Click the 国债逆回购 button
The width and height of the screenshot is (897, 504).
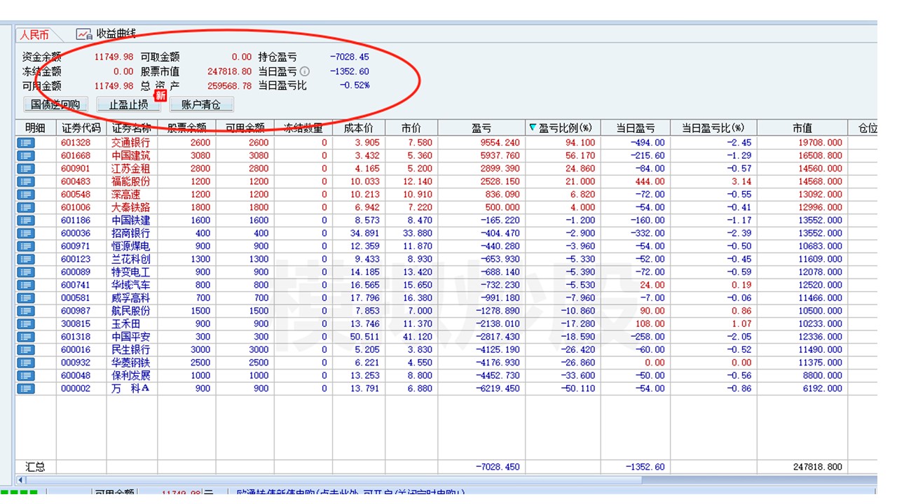55,105
